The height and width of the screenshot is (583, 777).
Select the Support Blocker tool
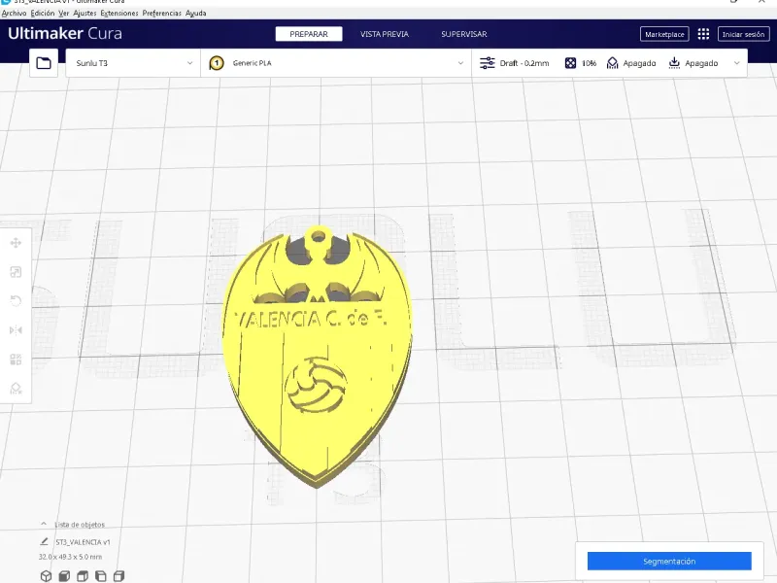coord(16,388)
